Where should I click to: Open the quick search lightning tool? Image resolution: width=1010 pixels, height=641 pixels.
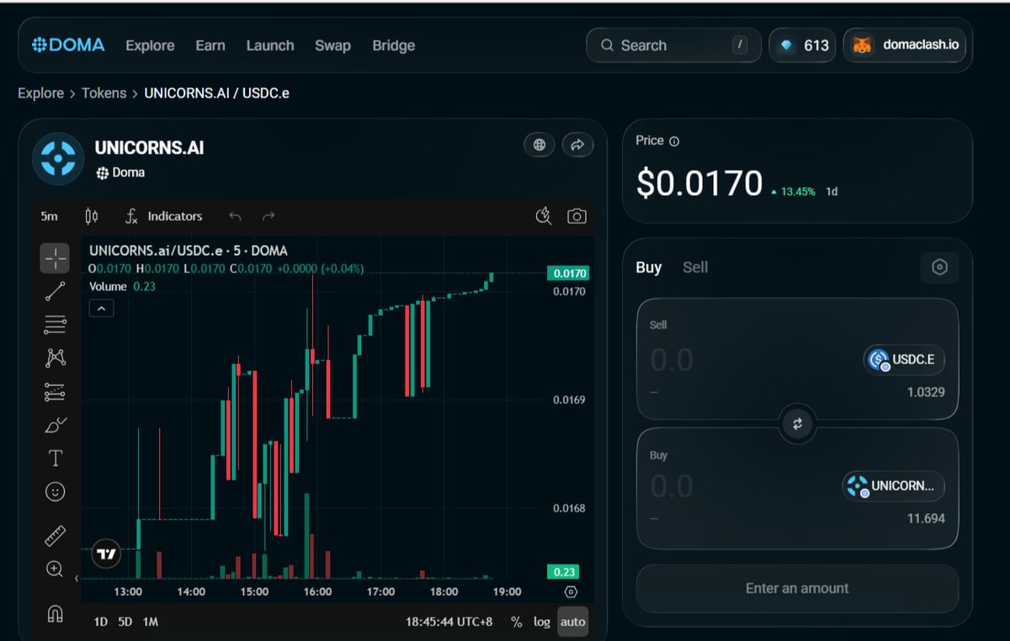click(x=544, y=216)
